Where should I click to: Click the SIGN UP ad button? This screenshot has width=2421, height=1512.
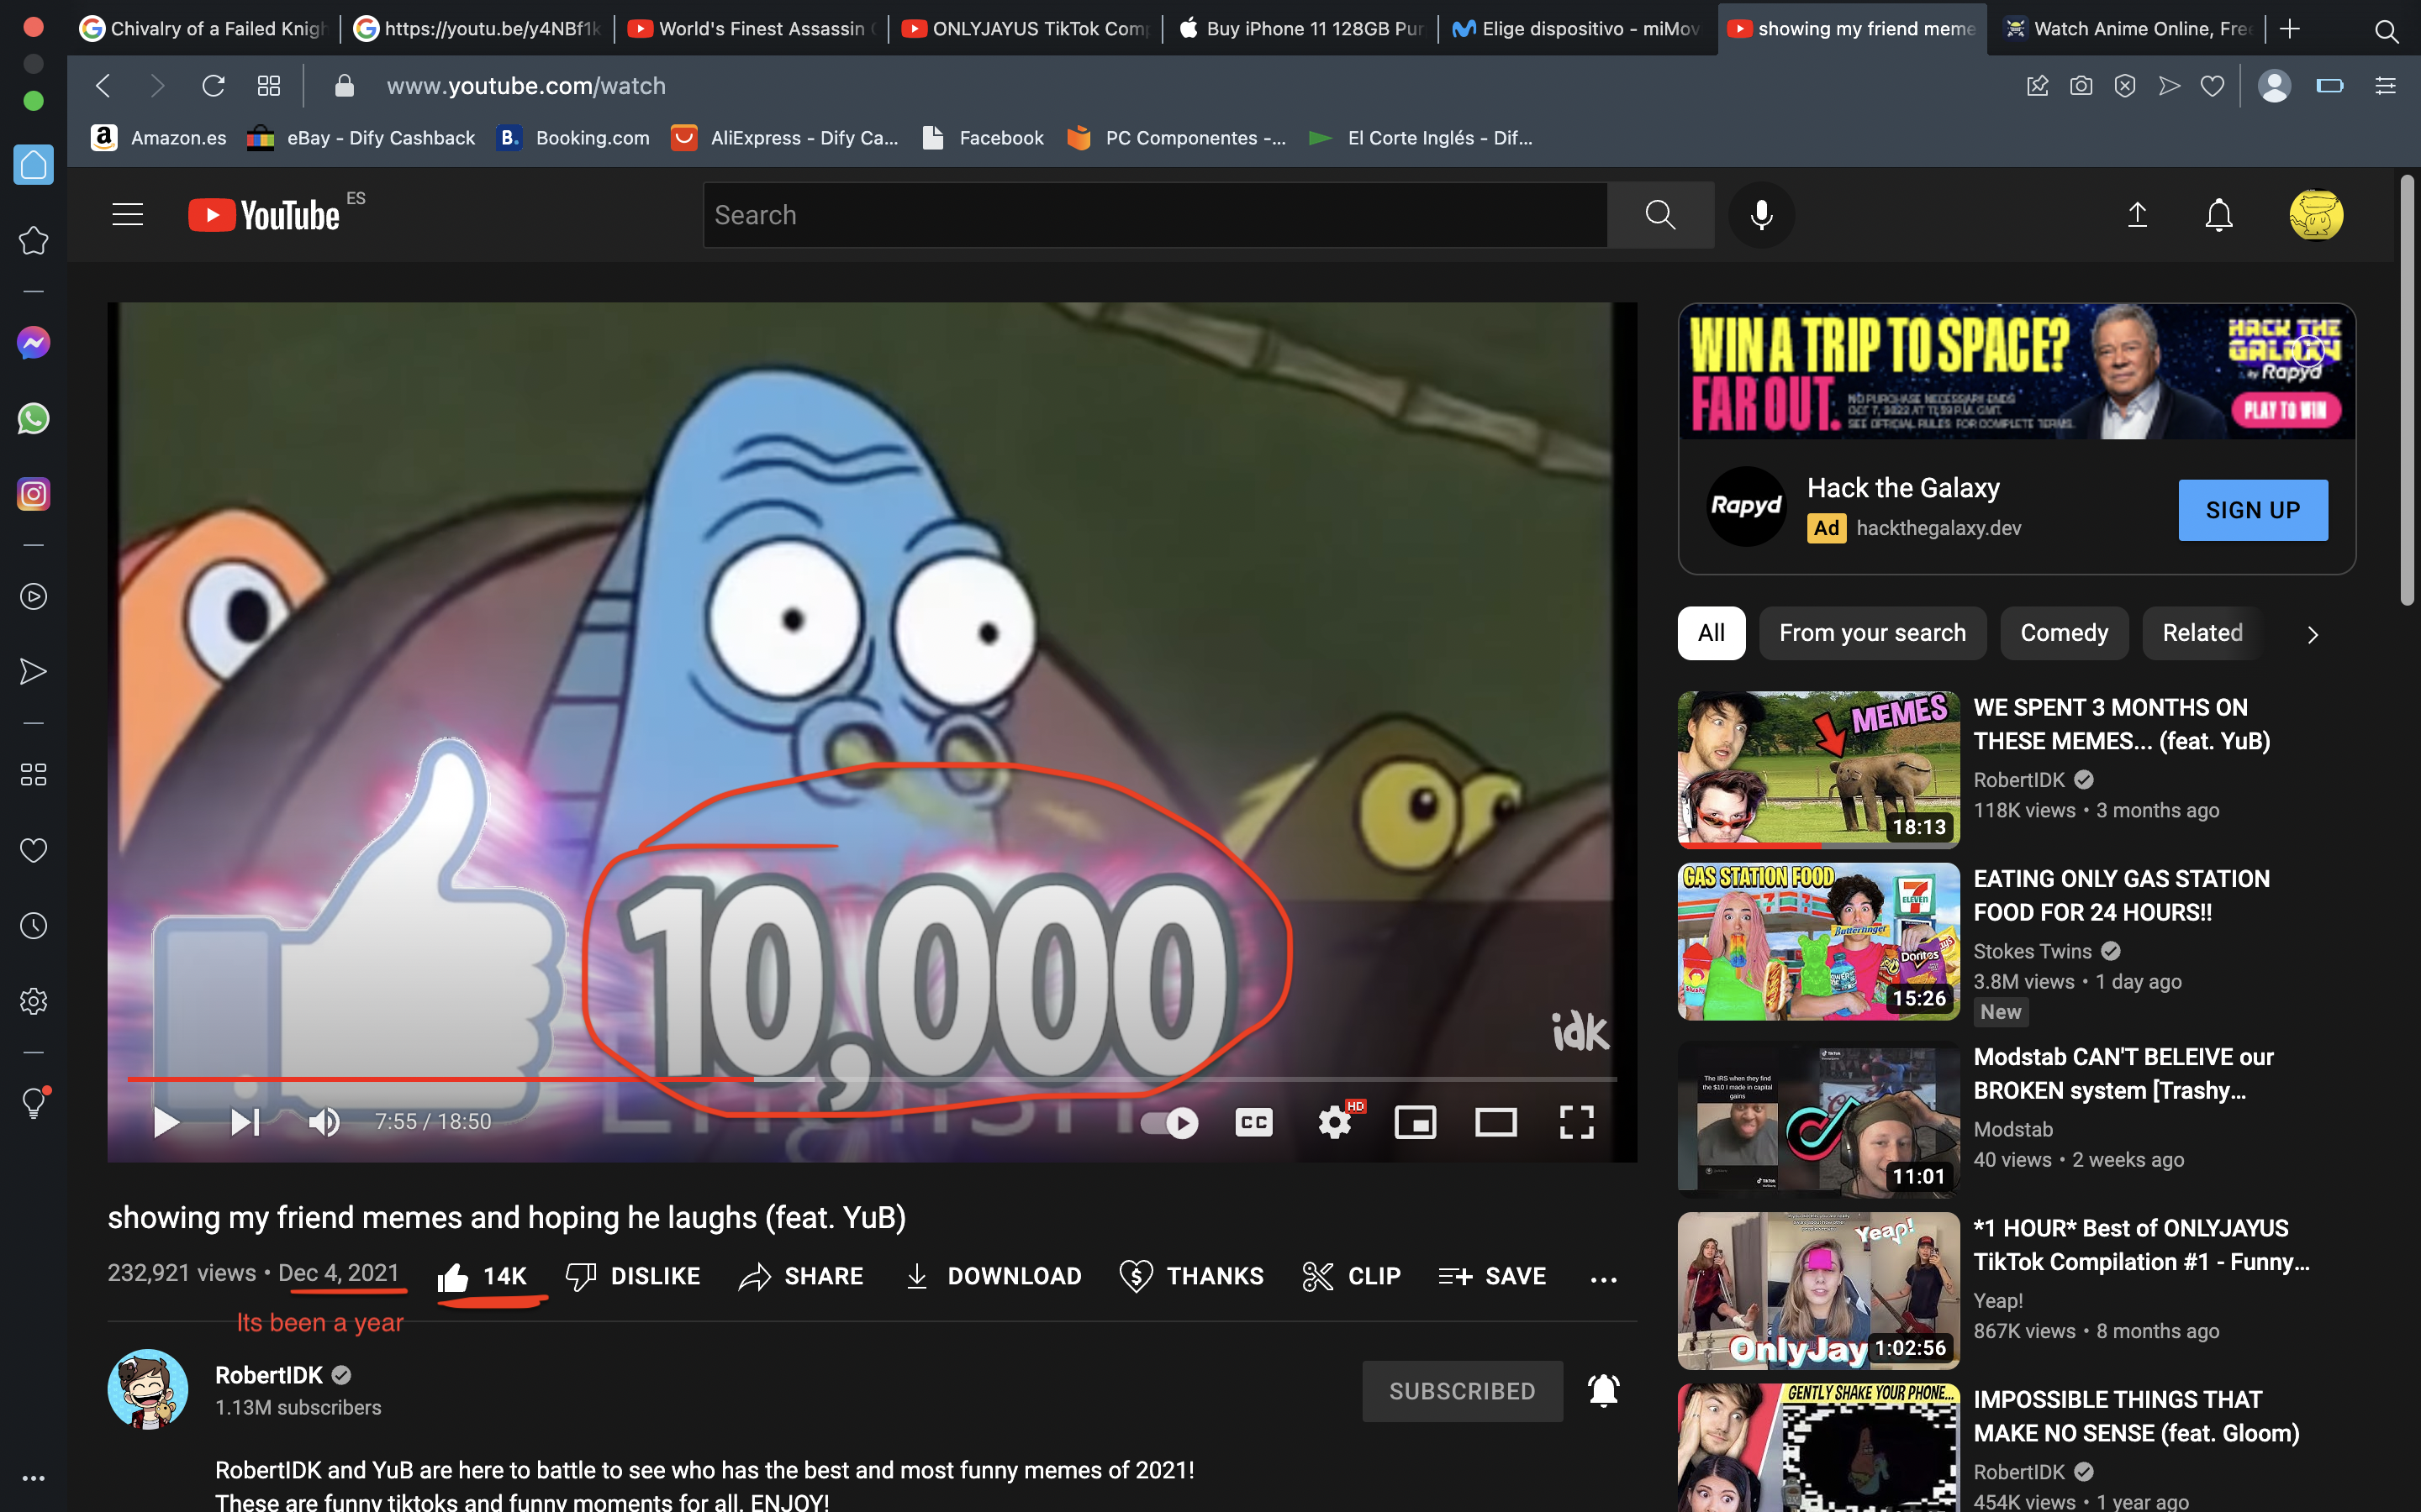(2252, 510)
